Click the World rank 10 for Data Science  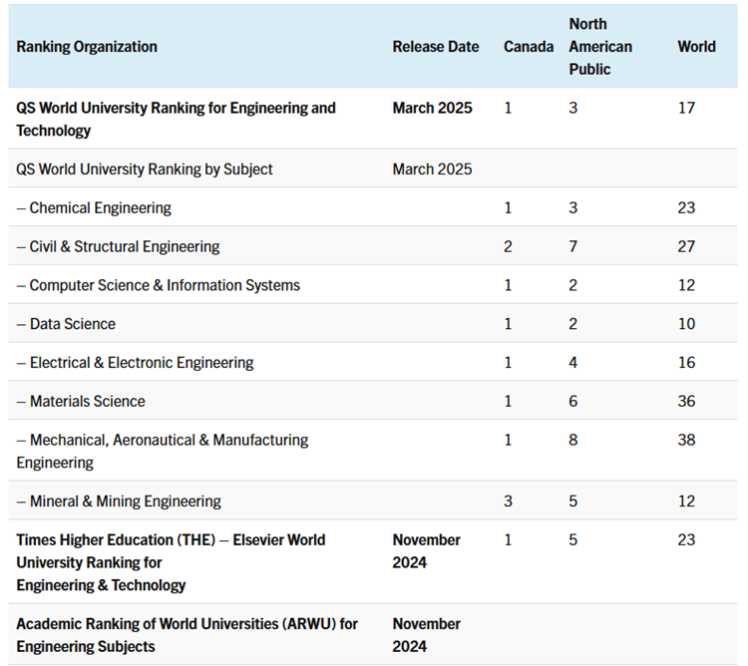[x=686, y=324]
